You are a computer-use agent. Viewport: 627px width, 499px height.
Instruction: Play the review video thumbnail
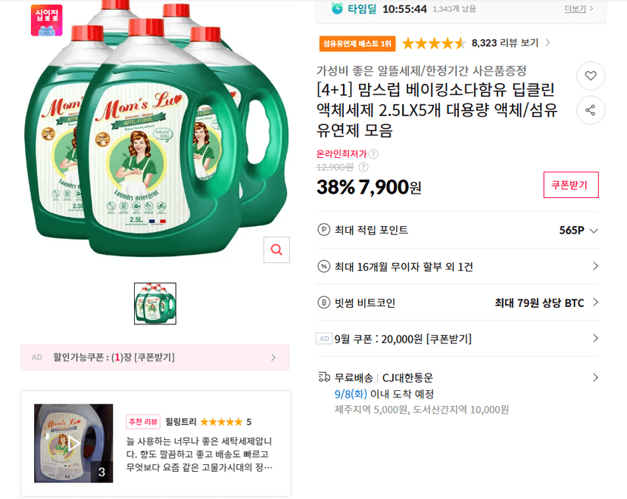tap(73, 443)
